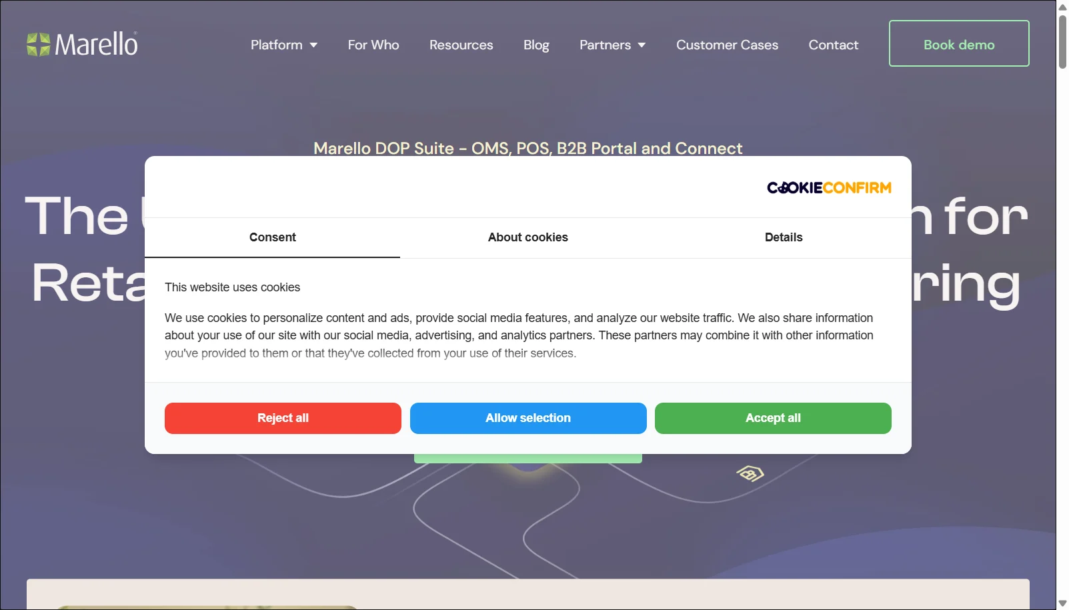Click the Marello DOP Suite tagline text
Viewport: 1069px width, 610px height.
click(528, 148)
